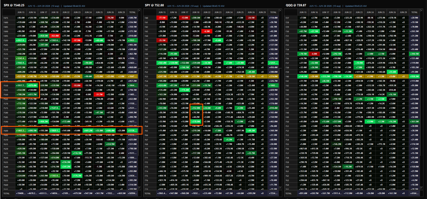427x199 pixels.
Task: Select TOTAL column header in SPX panel
Action: pyautogui.click(x=132, y=12)
